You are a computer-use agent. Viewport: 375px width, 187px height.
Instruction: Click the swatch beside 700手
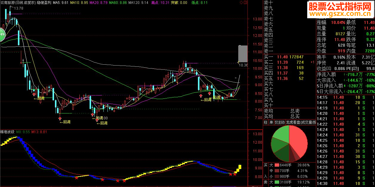pyautogui.click(x=277, y=171)
